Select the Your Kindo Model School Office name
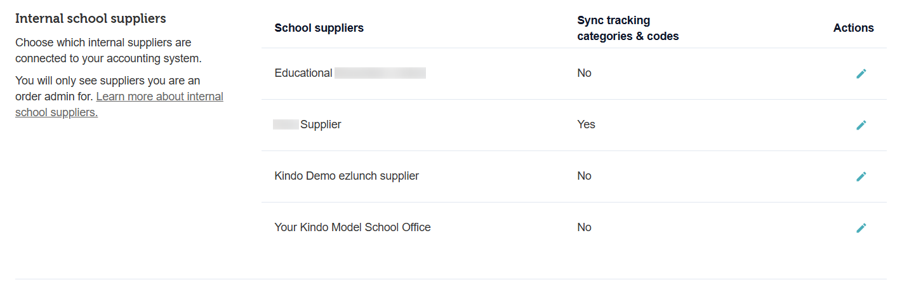The width and height of the screenshot is (909, 287). 352,227
